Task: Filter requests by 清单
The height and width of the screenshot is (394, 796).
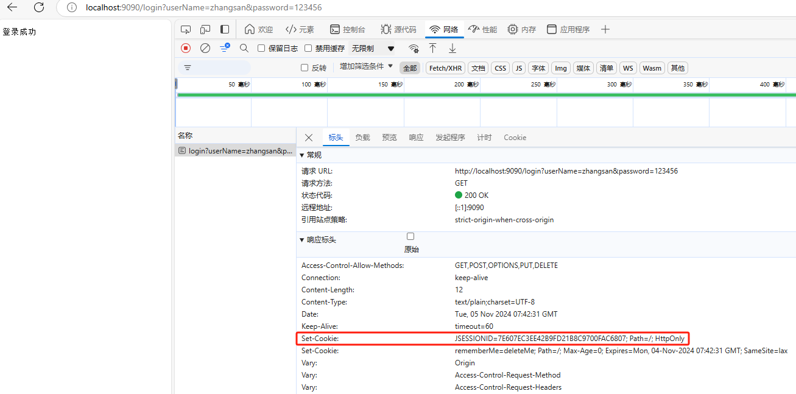Action: pyautogui.click(x=606, y=68)
